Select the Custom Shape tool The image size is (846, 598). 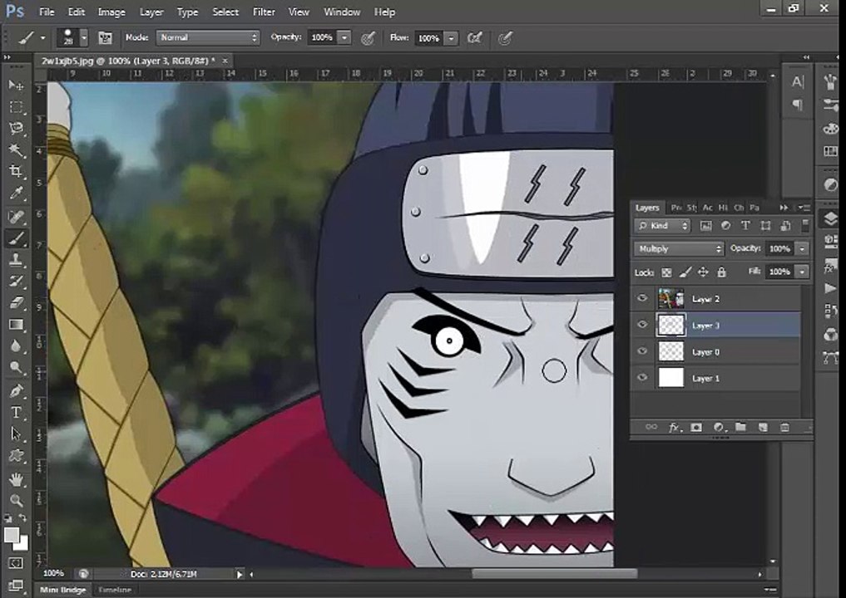[x=16, y=456]
